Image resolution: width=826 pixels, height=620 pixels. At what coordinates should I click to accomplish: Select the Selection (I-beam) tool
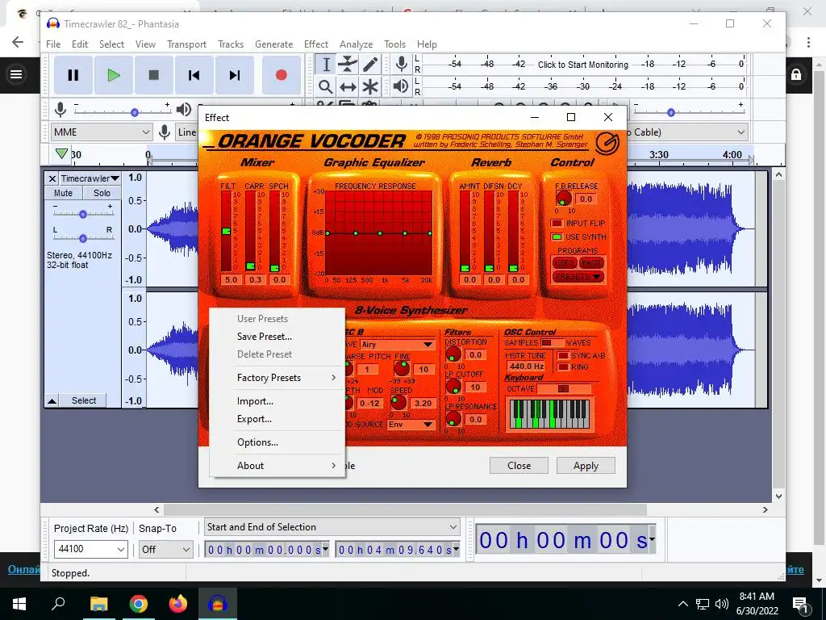click(326, 65)
